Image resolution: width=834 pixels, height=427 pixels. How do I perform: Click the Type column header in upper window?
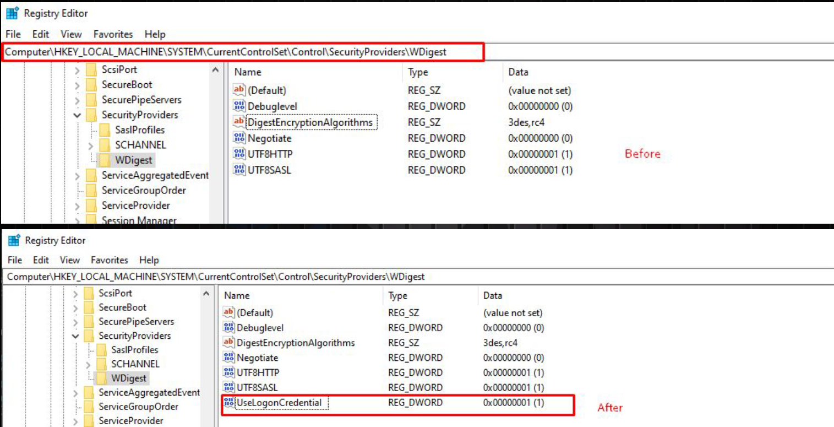coord(418,72)
